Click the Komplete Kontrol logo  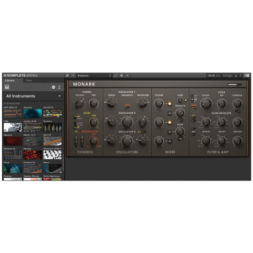pyautogui.click(x=21, y=76)
